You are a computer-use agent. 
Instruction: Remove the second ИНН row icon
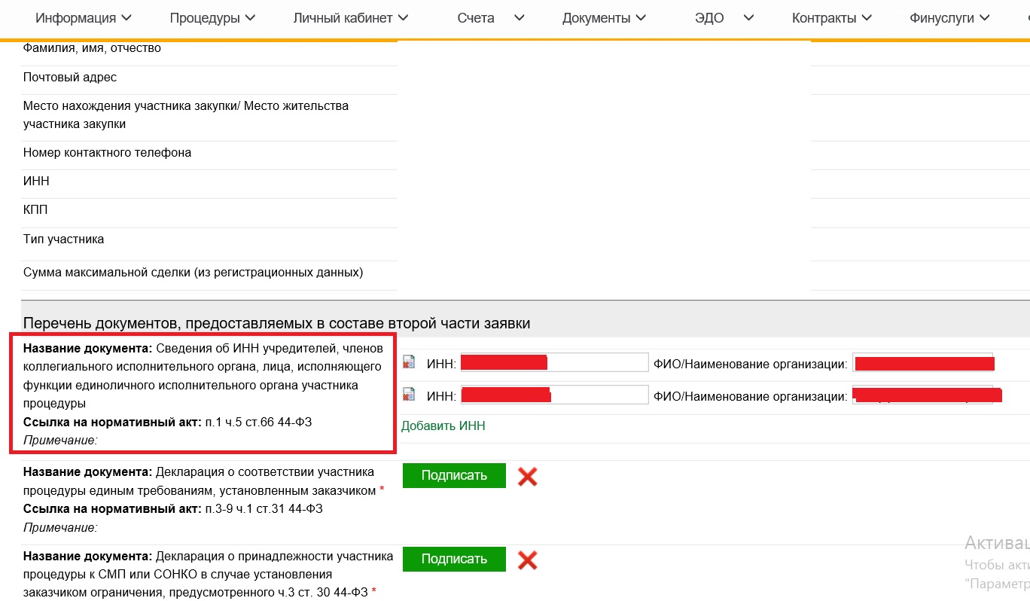pos(409,394)
